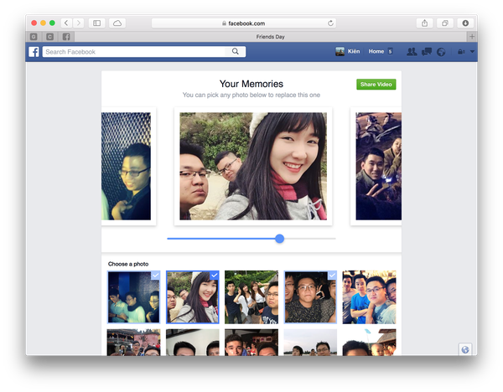The width and height of the screenshot is (503, 392).
Task: Open the friend requests icon
Action: (412, 52)
